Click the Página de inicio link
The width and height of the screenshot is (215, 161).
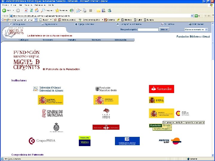(49, 24)
